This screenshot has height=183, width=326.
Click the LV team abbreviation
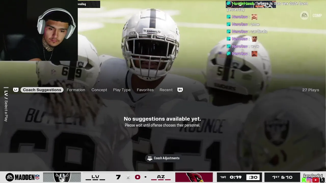point(95,177)
